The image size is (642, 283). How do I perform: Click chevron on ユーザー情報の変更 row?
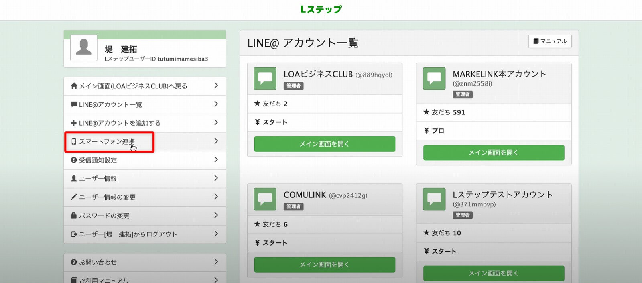[x=216, y=197]
